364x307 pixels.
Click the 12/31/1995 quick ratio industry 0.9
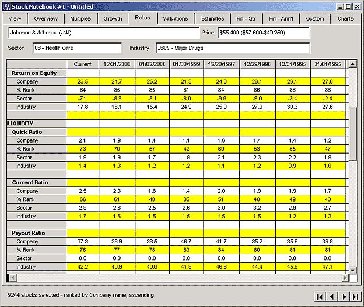[x=292, y=166]
